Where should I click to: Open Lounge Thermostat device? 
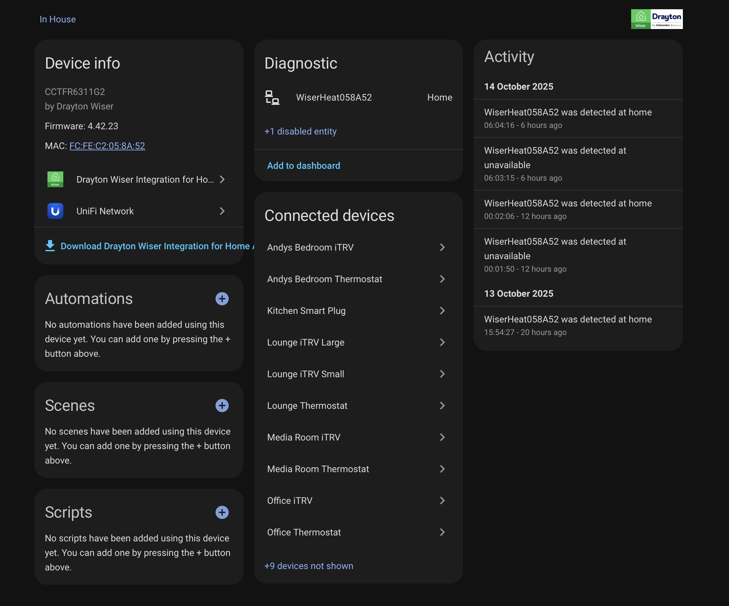(x=358, y=406)
